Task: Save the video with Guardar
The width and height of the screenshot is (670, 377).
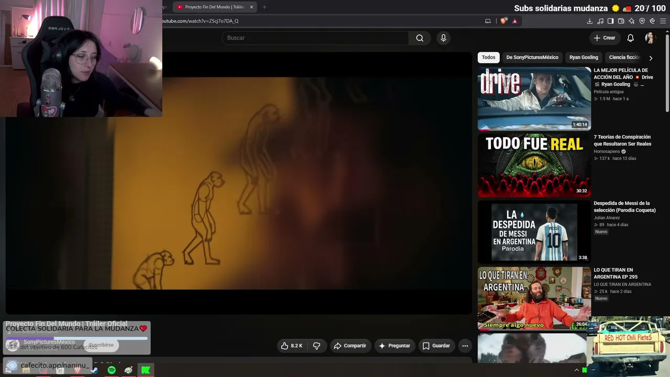Action: [436, 346]
